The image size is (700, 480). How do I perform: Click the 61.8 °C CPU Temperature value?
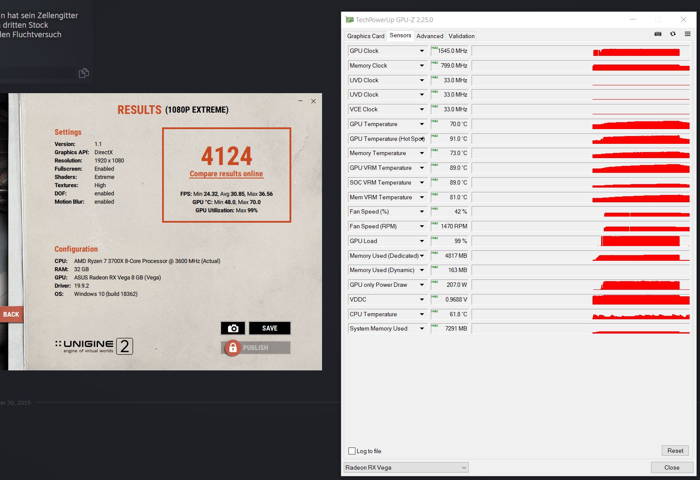(x=459, y=314)
